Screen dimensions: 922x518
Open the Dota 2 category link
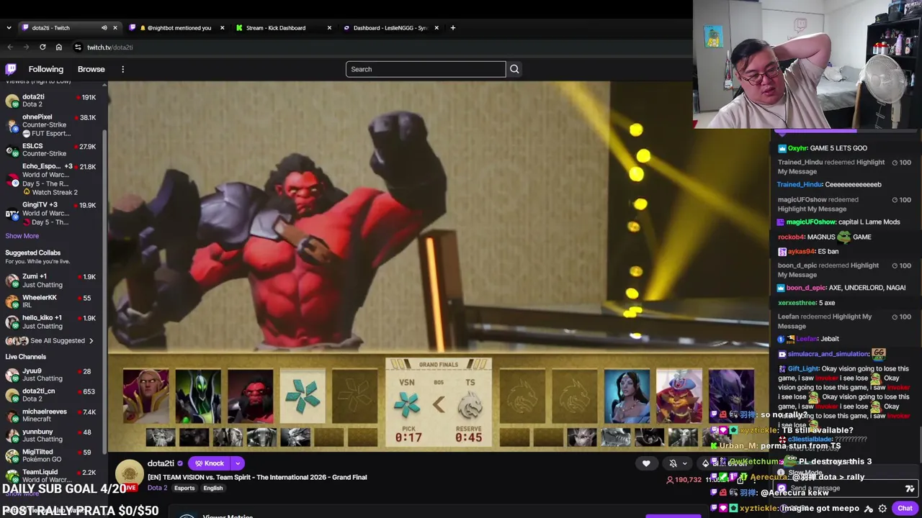pyautogui.click(x=157, y=489)
